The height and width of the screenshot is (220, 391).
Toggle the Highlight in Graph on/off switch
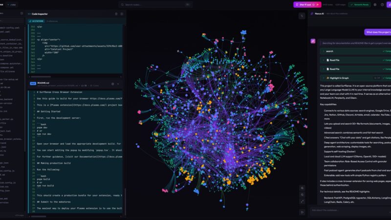(378, 78)
